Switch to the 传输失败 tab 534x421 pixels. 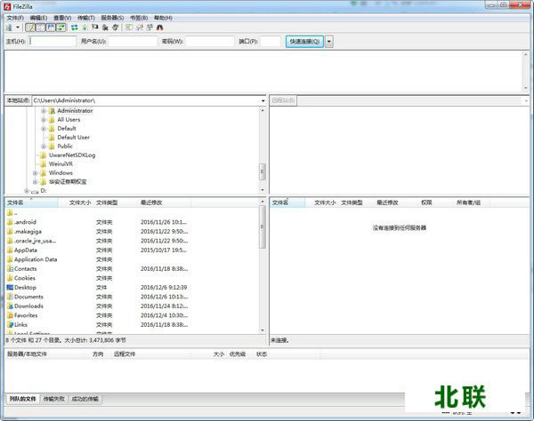pyautogui.click(x=53, y=399)
